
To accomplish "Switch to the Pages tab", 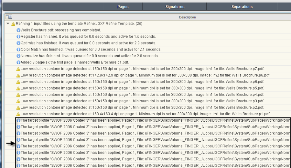I will coord(123,7).
